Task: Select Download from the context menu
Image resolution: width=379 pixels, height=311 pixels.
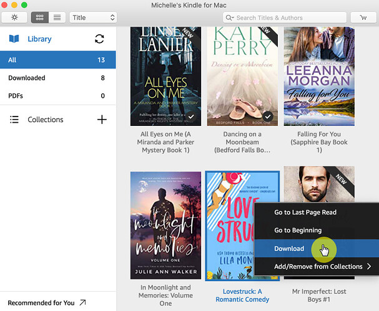Action: pos(289,249)
